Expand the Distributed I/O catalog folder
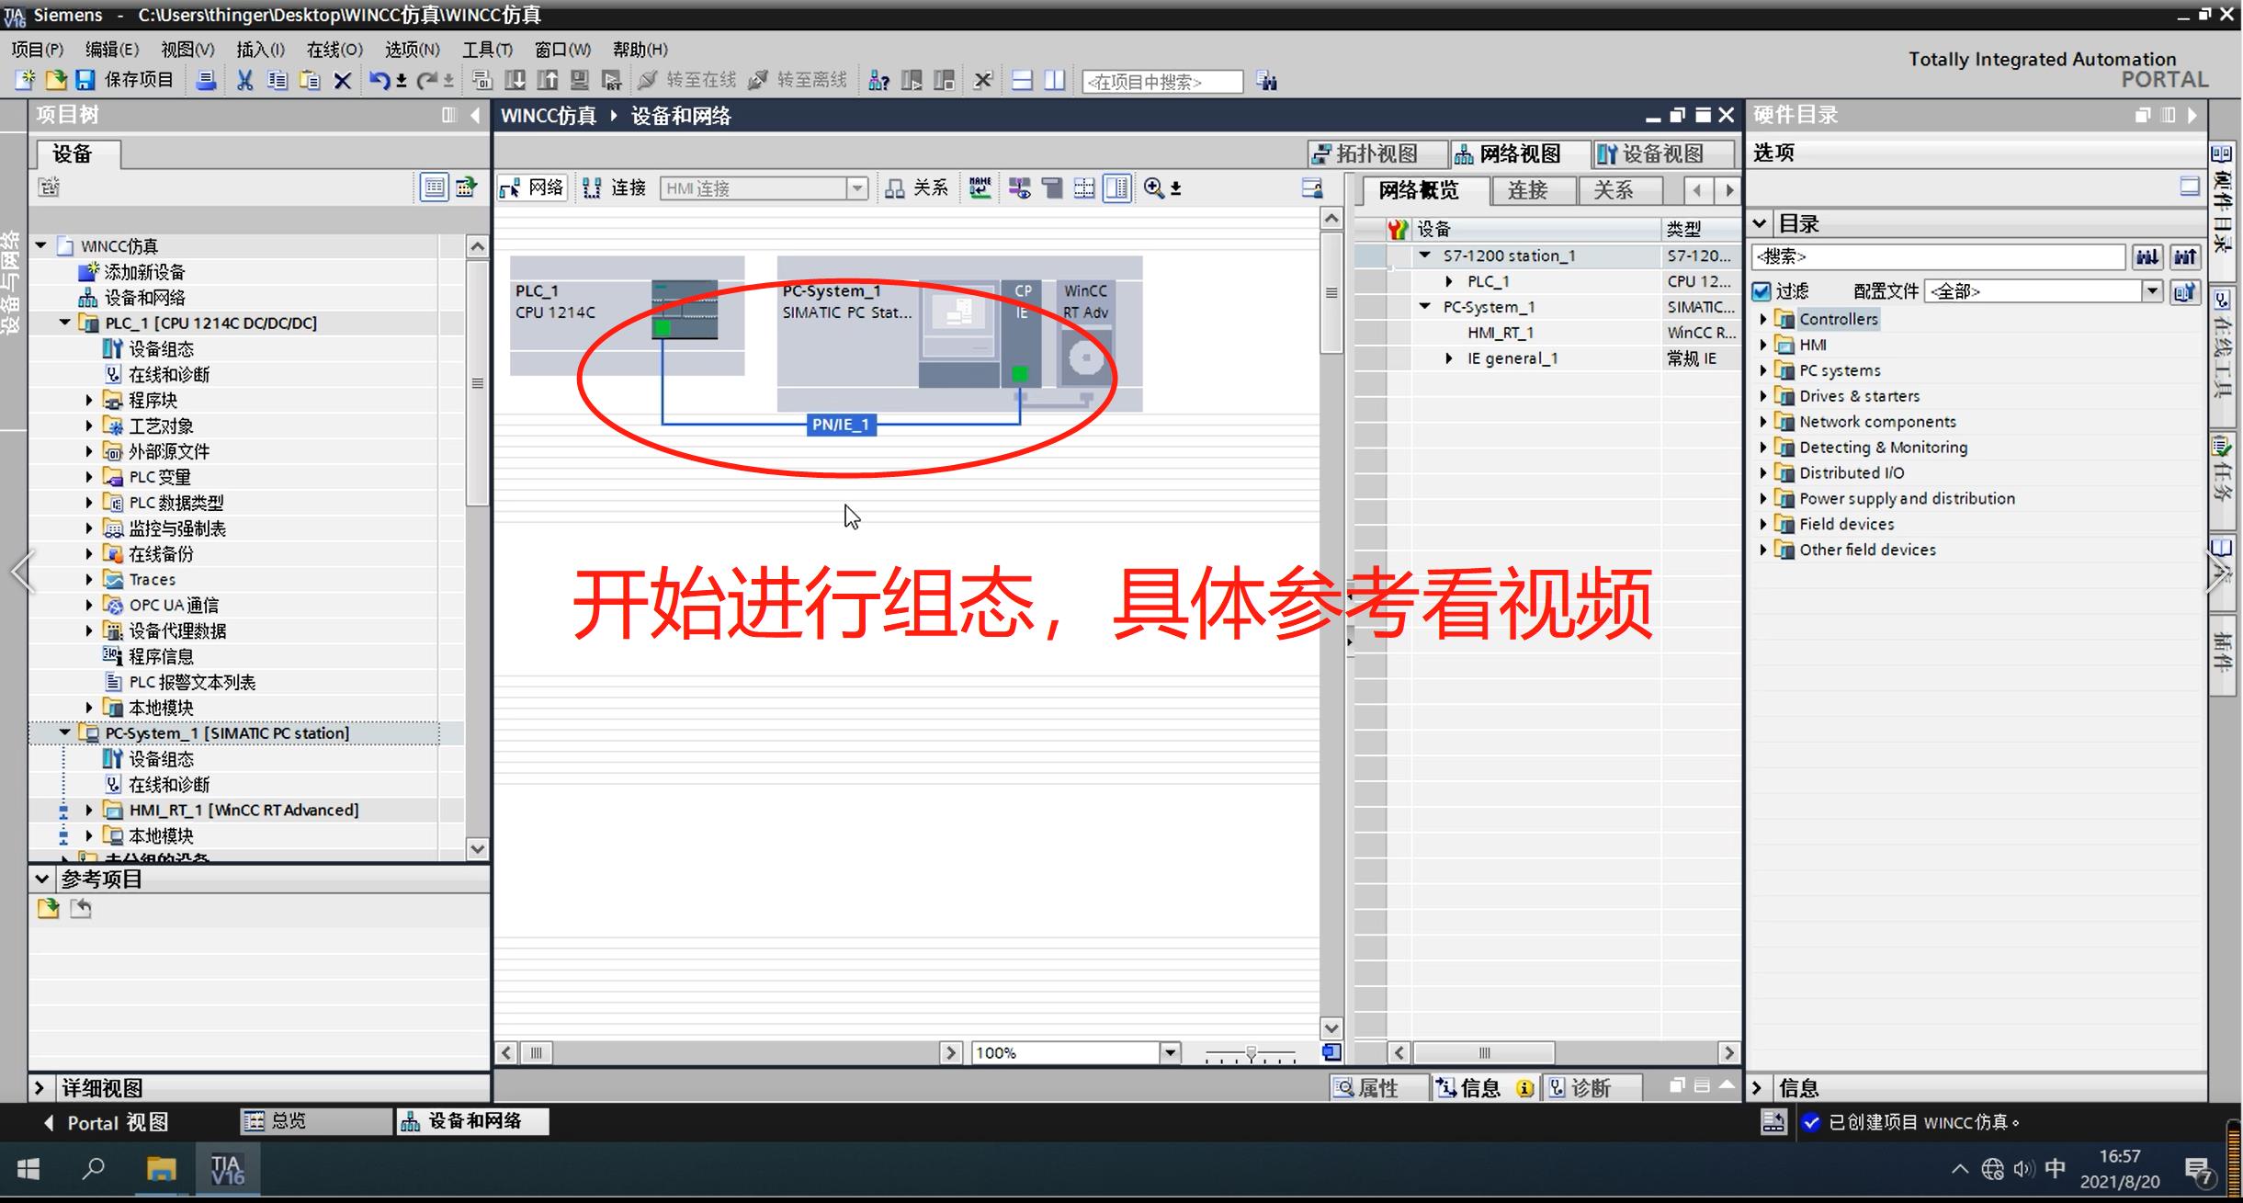2243x1203 pixels. tap(1763, 473)
